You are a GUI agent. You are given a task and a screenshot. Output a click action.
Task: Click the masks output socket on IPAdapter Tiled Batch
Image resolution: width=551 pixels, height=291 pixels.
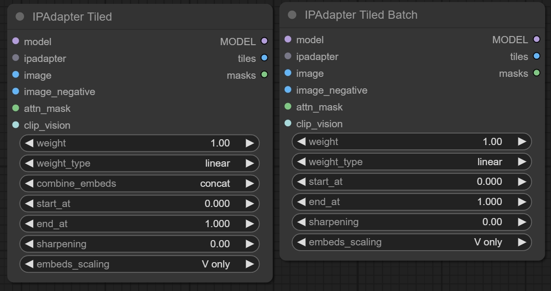pyautogui.click(x=537, y=73)
